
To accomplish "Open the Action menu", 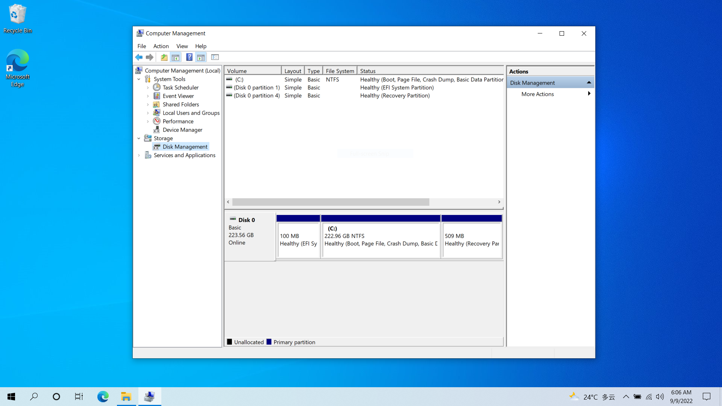I will [161, 46].
